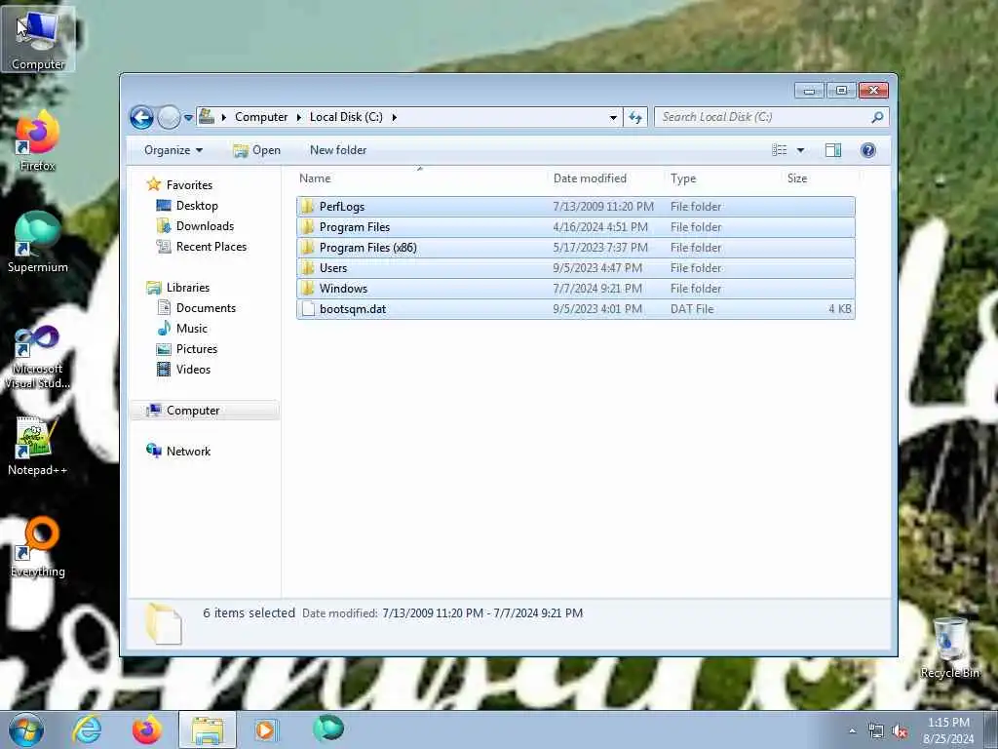Select the Windows folder icon
Screen dimensions: 998x749
coord(308,288)
